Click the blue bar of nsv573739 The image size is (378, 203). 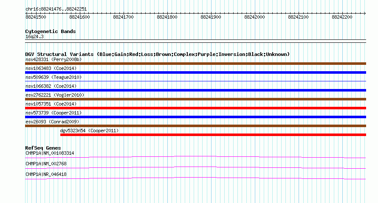point(195,117)
